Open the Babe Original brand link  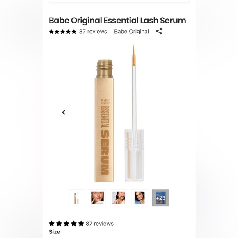click(x=131, y=32)
